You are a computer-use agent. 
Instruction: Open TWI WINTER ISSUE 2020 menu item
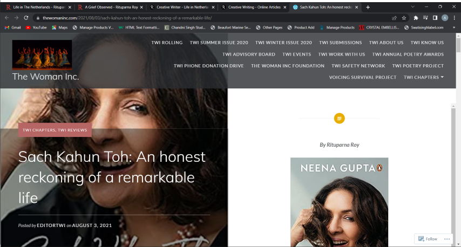(x=283, y=43)
